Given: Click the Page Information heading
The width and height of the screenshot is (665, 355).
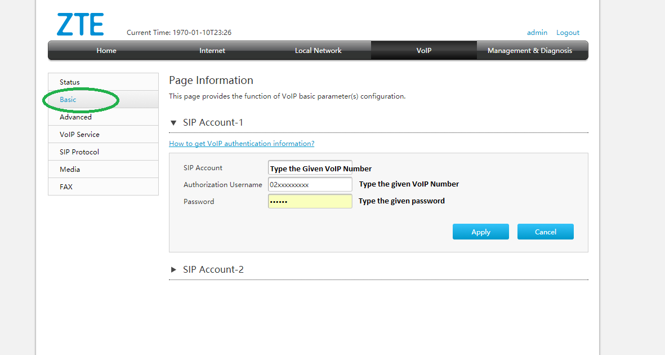Looking at the screenshot, I should click(x=211, y=80).
